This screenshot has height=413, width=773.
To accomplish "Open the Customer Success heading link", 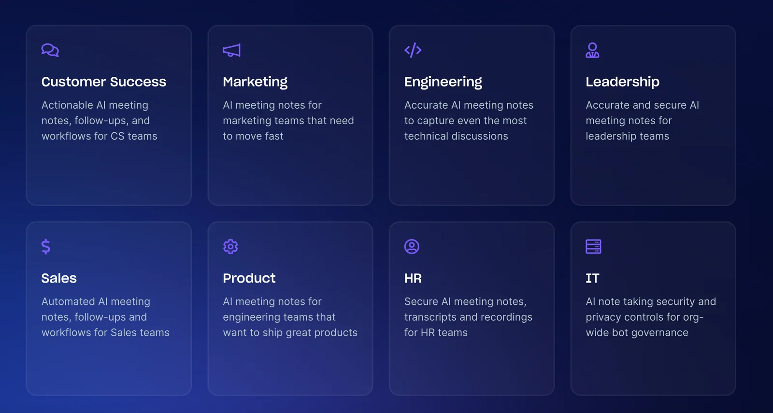I will coord(104,82).
